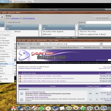Viewport: 111px width, 111px height.
Task: Open the monitor with wrench settings icon
Action: coord(104,108)
